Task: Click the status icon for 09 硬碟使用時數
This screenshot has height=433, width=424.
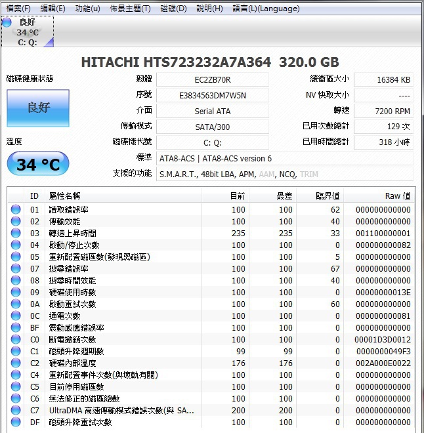Action: tap(16, 292)
